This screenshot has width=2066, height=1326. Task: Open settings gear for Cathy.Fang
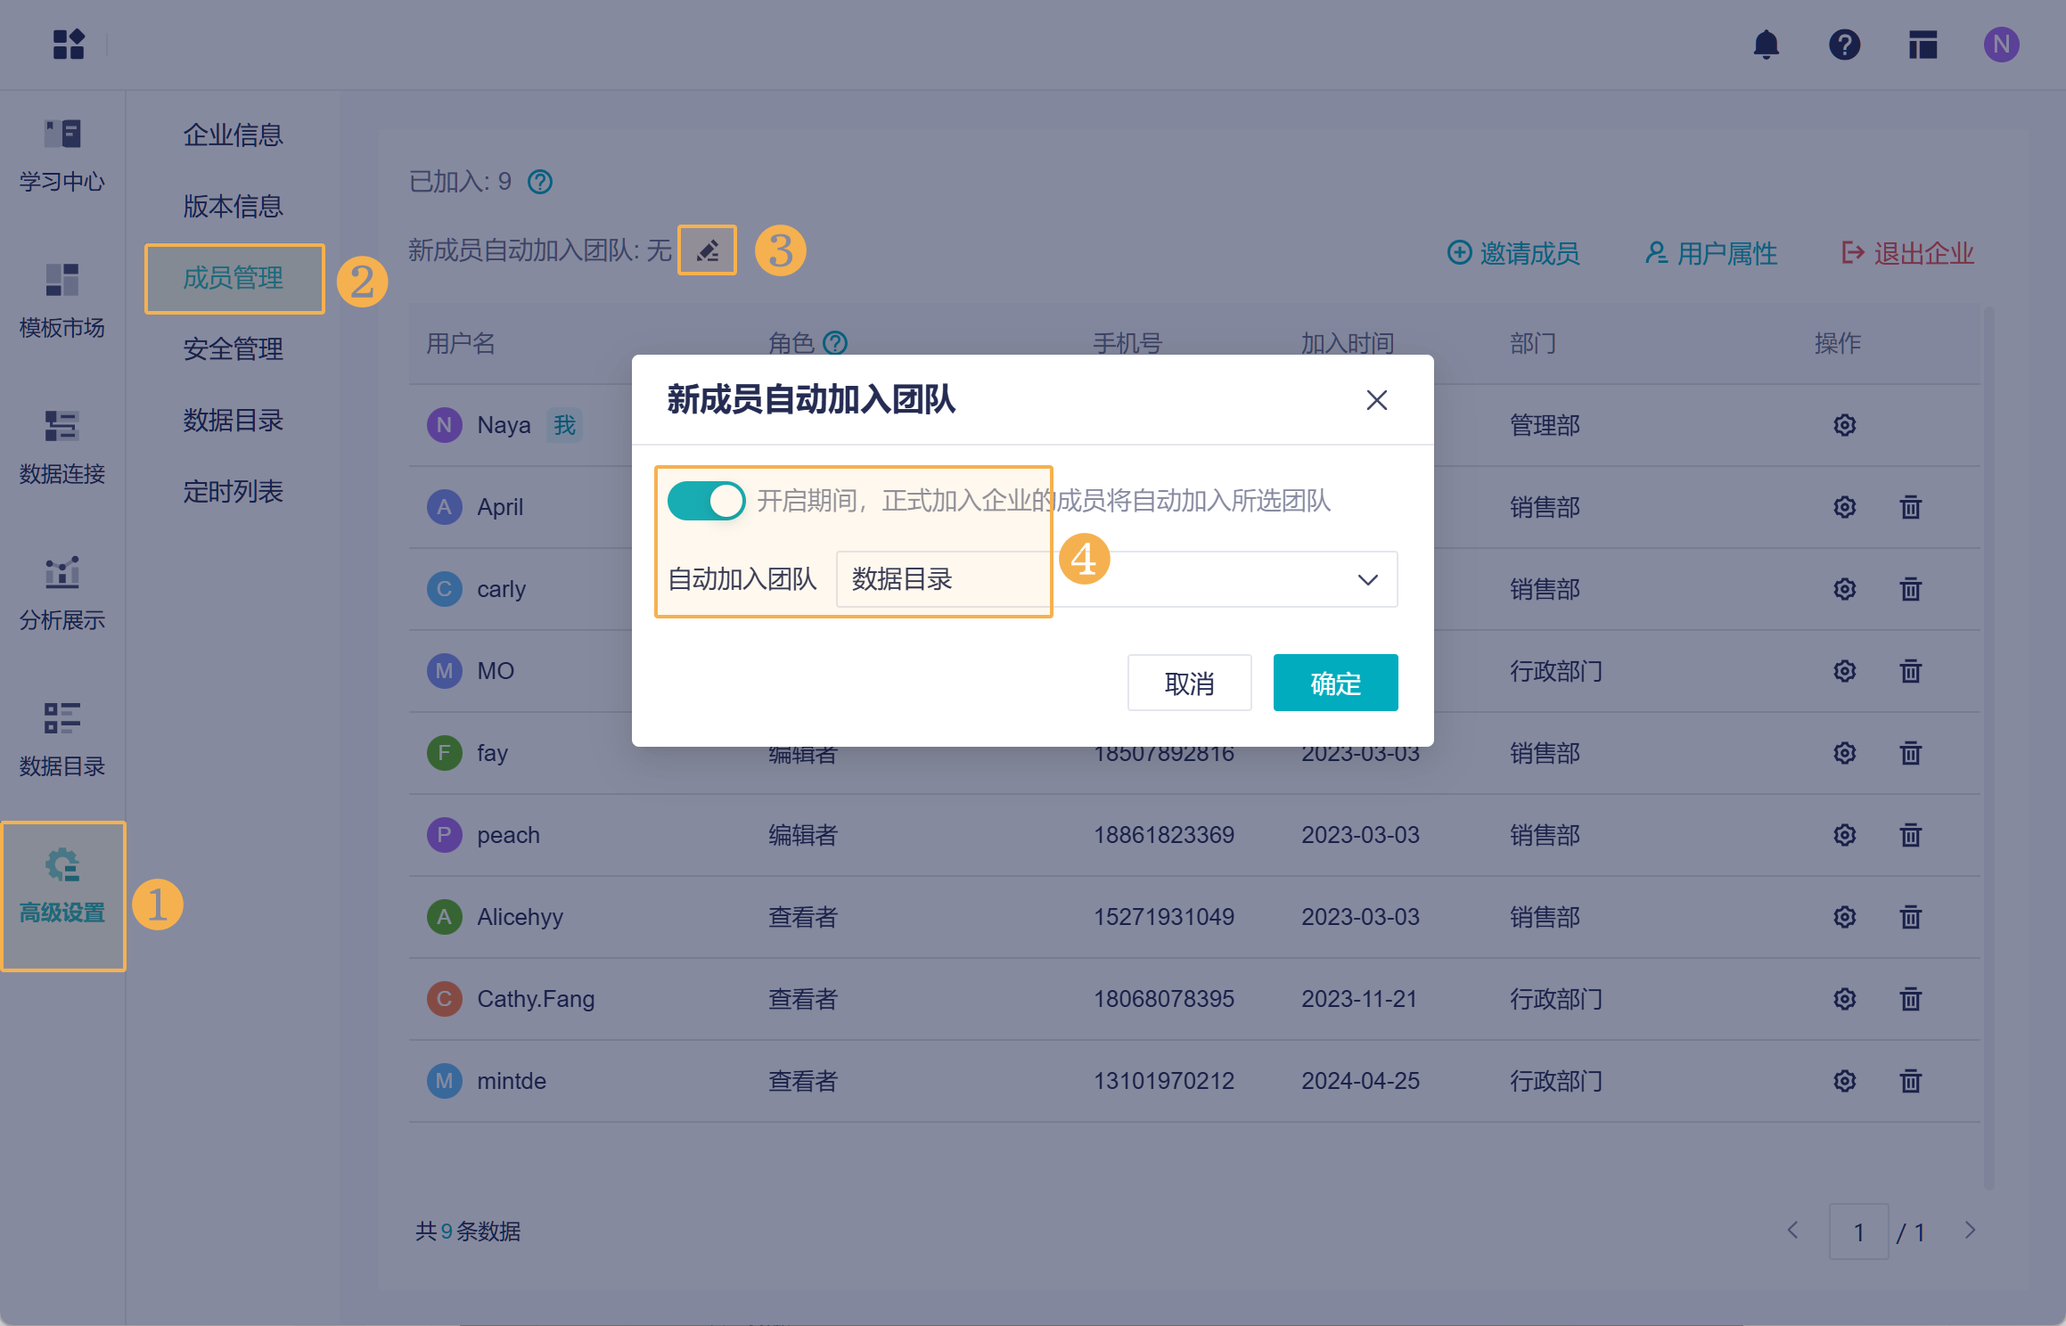click(x=1844, y=999)
